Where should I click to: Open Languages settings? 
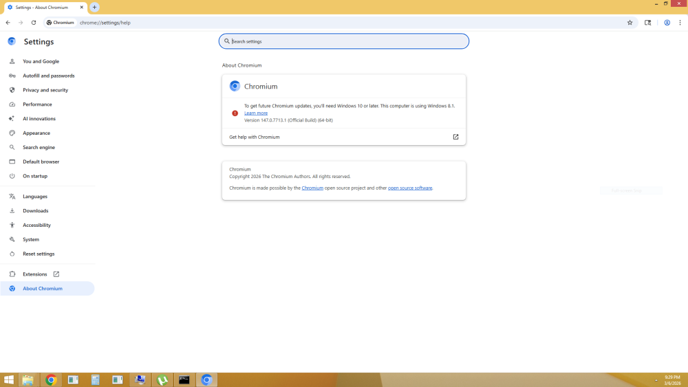pos(35,197)
